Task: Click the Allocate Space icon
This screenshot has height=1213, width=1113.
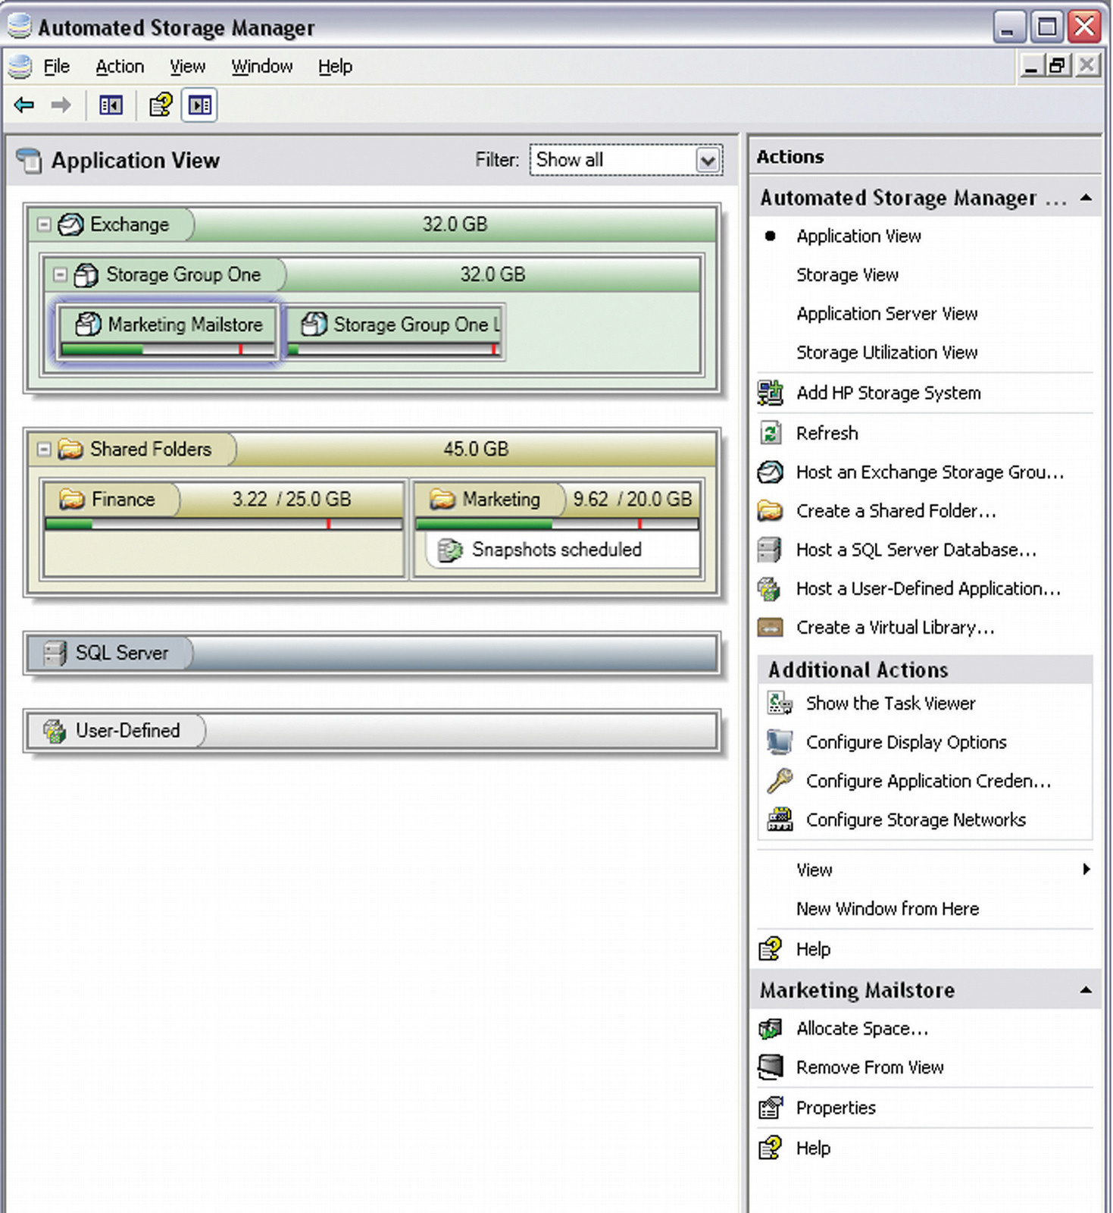Action: click(770, 1028)
